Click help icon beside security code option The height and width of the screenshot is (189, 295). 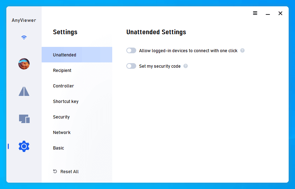point(186,66)
